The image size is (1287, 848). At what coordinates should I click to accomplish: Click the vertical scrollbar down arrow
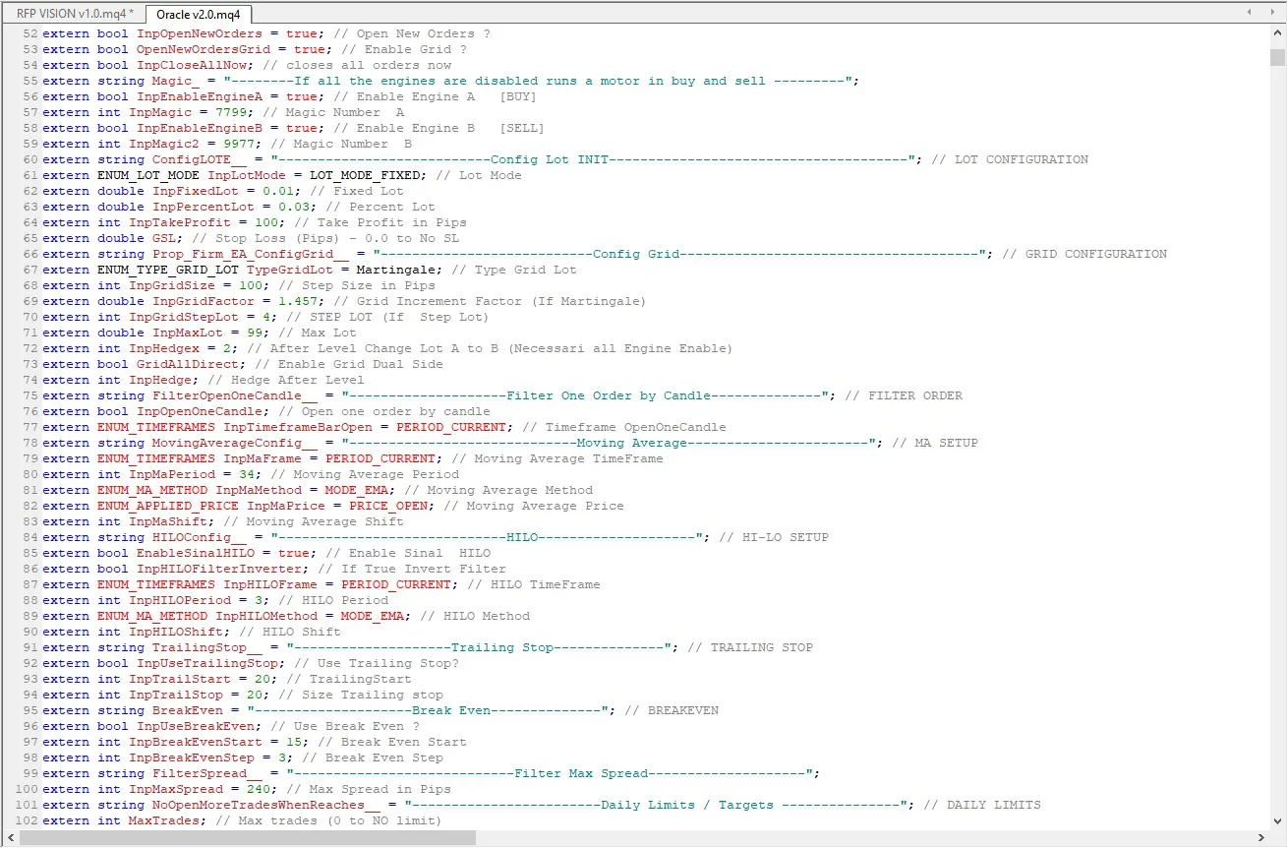coord(1279,822)
